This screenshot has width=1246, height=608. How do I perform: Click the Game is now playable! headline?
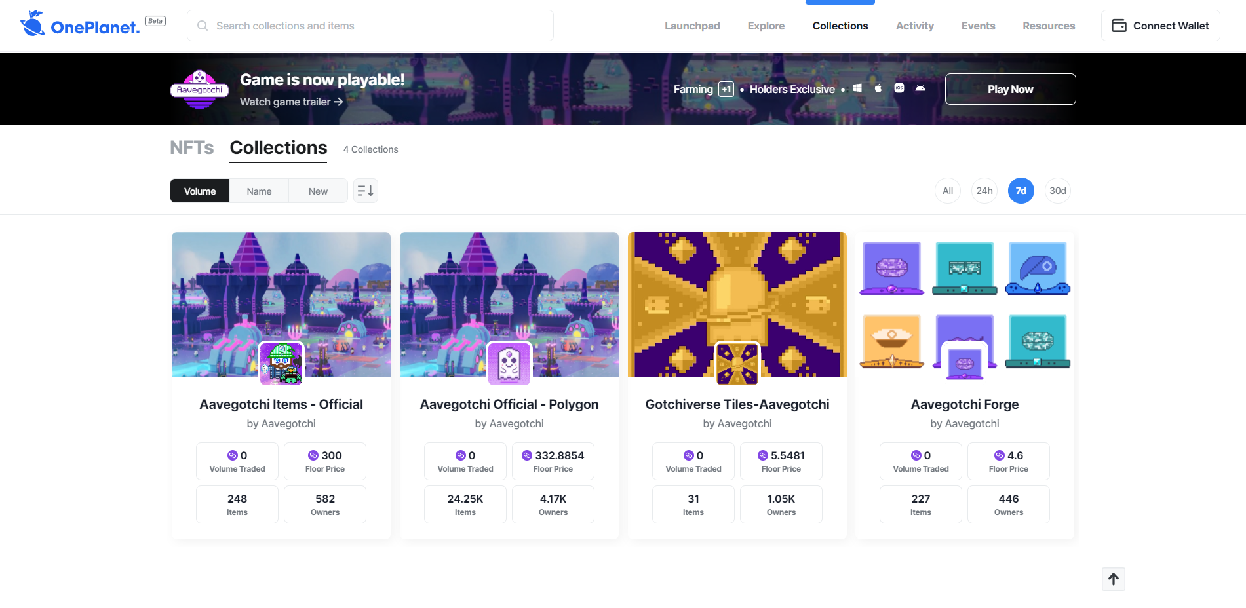point(322,80)
